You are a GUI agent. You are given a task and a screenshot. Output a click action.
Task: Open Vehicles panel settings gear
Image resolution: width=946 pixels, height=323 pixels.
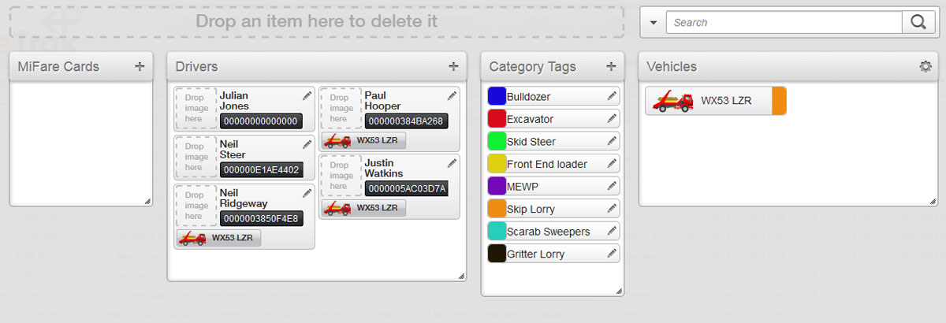[x=926, y=66]
